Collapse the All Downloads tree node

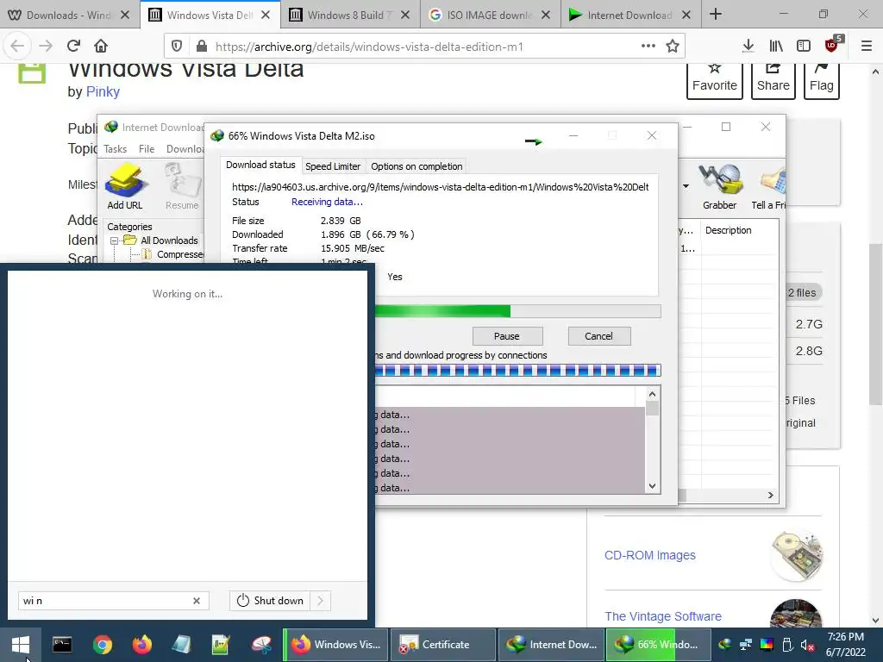tap(115, 240)
